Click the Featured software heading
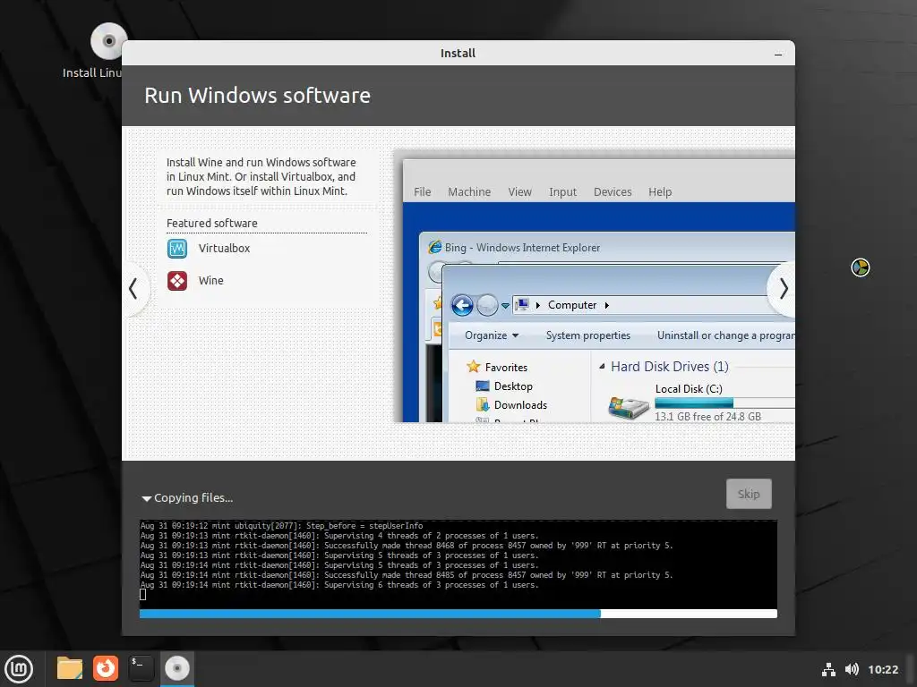This screenshot has width=917, height=687. 211,223
